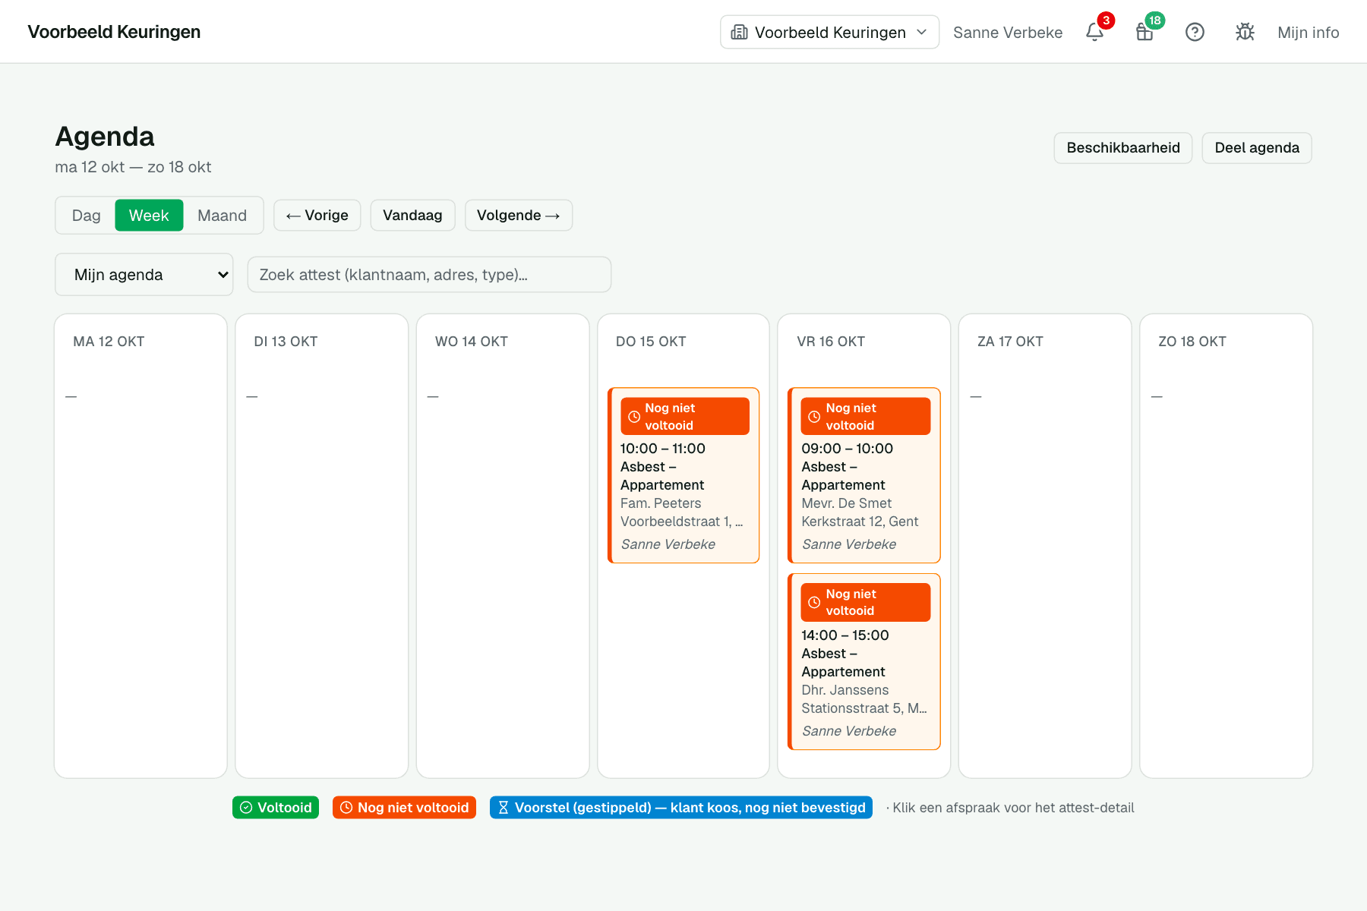Click the VR 16 OKT column header
Viewport: 1367px width, 911px height.
point(831,342)
